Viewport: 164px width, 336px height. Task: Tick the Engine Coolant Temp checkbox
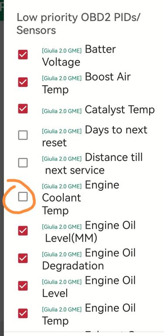(x=23, y=197)
